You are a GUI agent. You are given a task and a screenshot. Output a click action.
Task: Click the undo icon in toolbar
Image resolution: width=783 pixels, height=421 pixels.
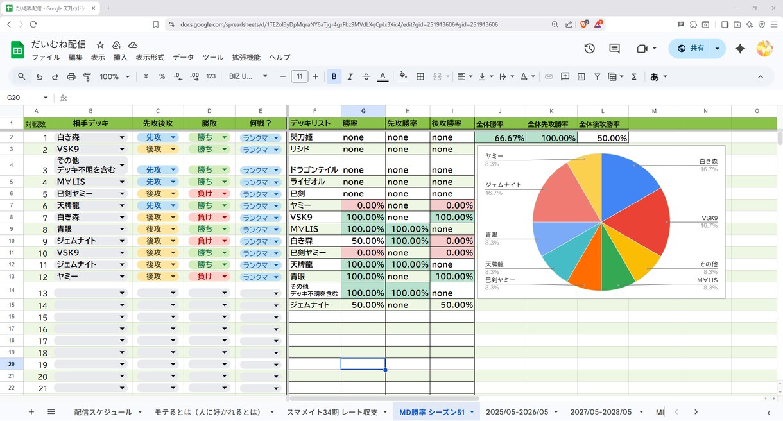pos(39,76)
